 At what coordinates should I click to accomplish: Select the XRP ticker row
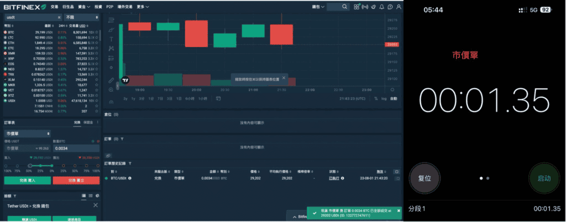click(x=51, y=59)
